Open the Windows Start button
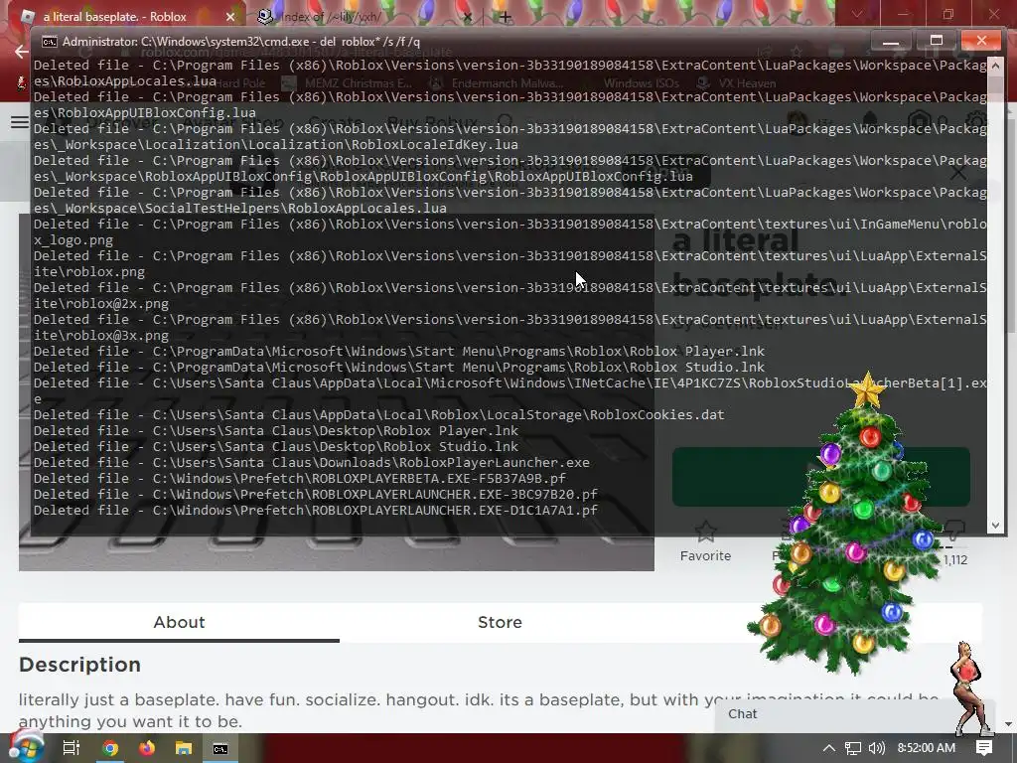 pyautogui.click(x=26, y=747)
